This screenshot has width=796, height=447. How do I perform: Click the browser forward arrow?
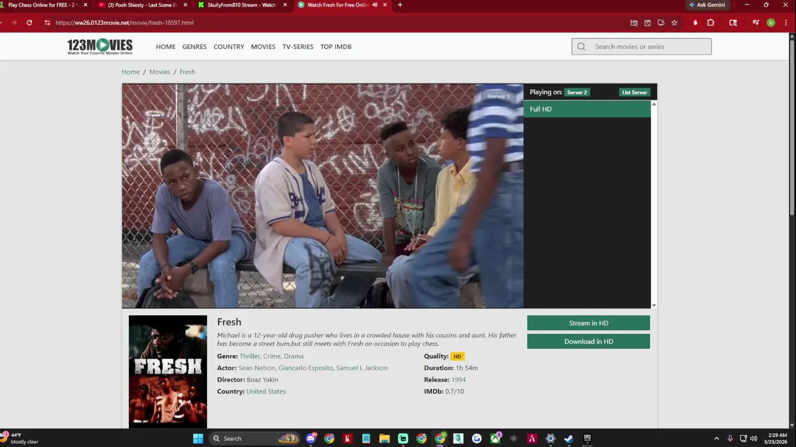point(14,22)
